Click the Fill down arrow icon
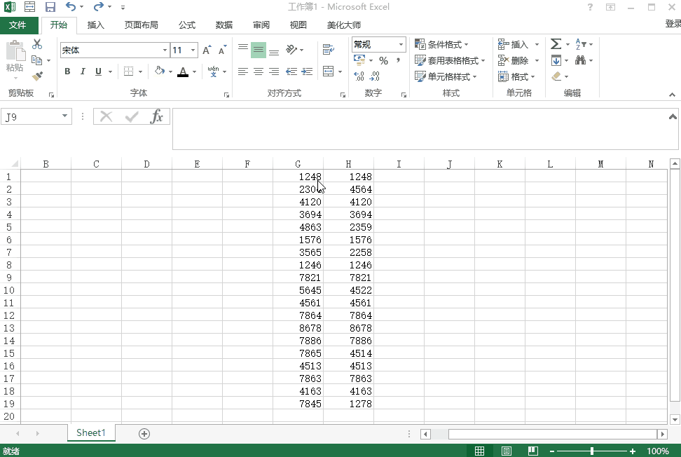 point(556,60)
